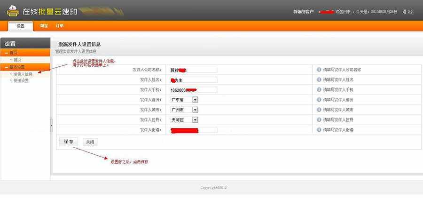Click the 设置 sidebar panel title
Viewport: 423px width, 198px height.
[x=10, y=44]
